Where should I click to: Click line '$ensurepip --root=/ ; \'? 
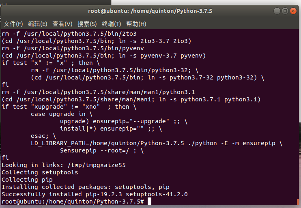[102, 150]
